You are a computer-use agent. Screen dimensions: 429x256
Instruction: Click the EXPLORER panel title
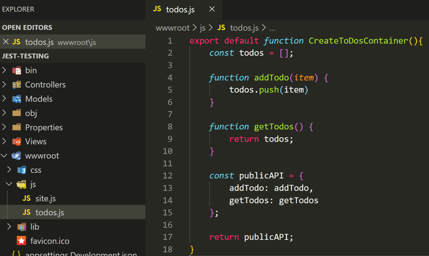point(18,9)
